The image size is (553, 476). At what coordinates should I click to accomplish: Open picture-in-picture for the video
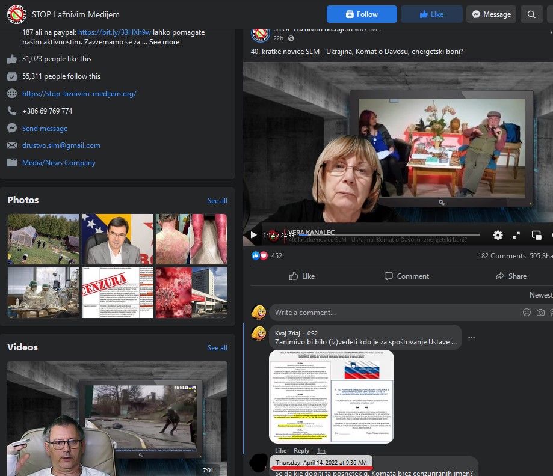point(536,235)
